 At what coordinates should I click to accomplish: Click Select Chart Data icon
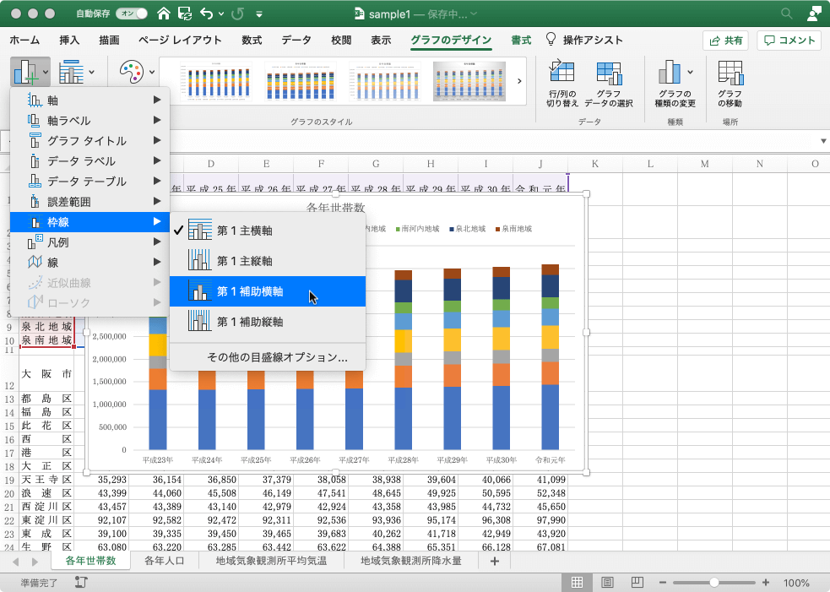(x=609, y=73)
